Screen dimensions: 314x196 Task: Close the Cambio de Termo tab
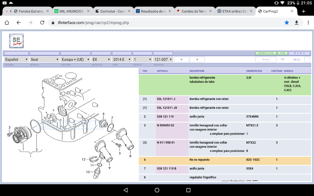(x=210, y=11)
